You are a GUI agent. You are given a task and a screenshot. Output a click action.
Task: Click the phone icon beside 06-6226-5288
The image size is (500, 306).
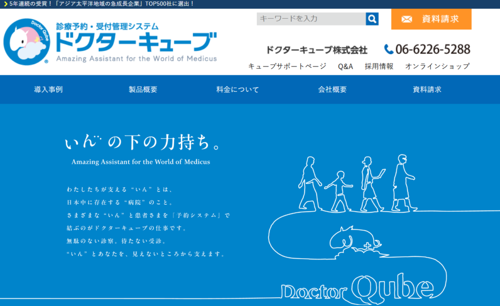[388, 49]
